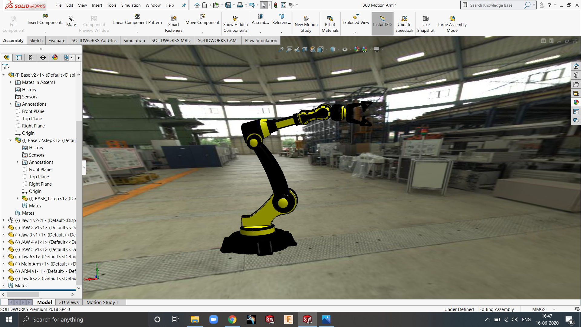The image size is (581, 327).
Task: Open the Exploded View dropdown arrow
Action: [x=356, y=32]
